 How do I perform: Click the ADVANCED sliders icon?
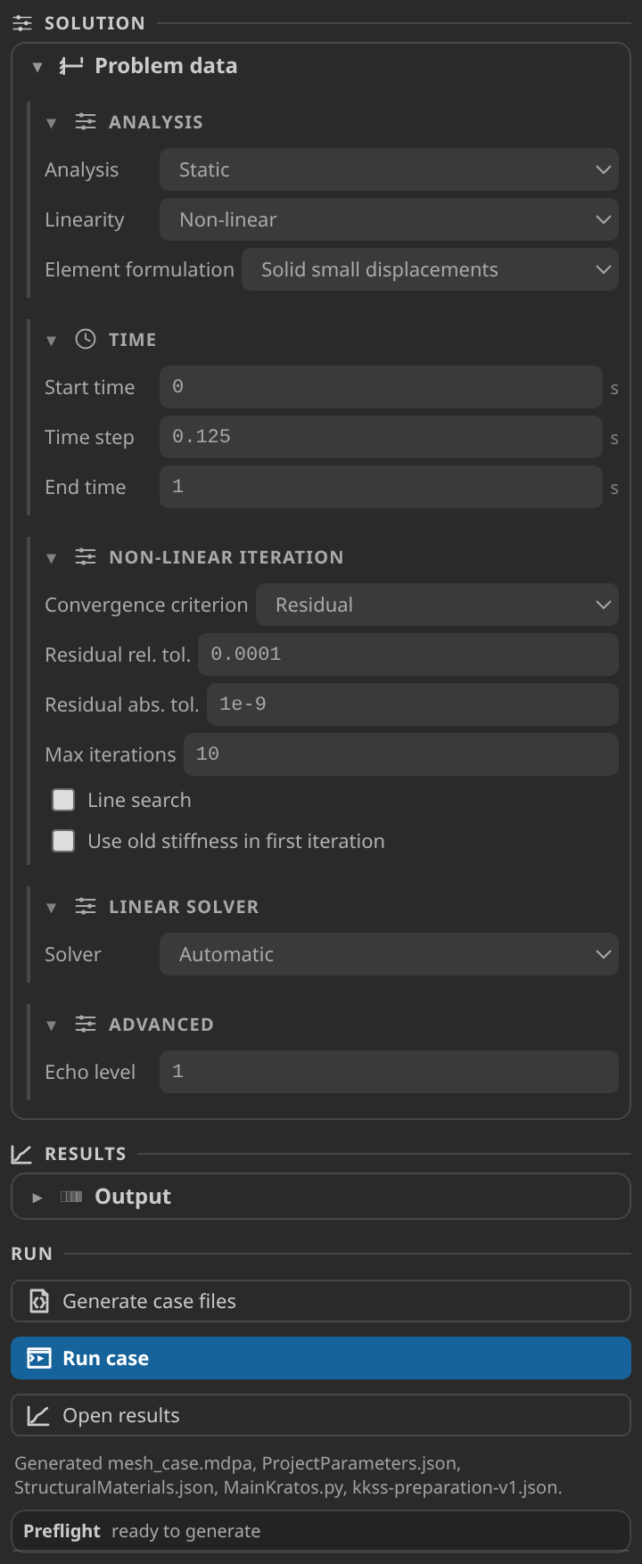click(86, 1025)
